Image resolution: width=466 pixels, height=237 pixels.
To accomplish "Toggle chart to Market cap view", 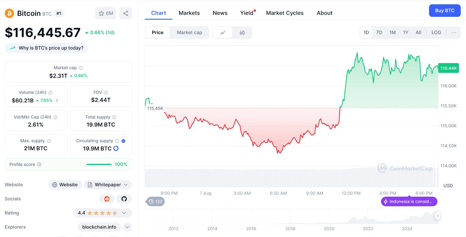I will (x=189, y=32).
